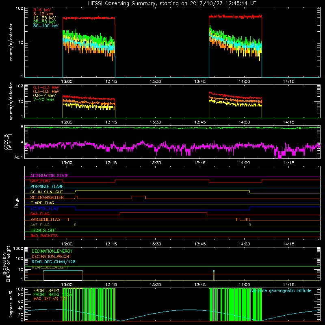Select the red '3-6 keV' legend label
Screen dimensions: 325x325
(x=42, y=10)
